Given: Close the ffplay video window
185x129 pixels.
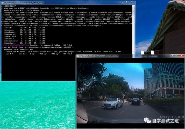Looking at the screenshot, I should click(x=181, y=55).
